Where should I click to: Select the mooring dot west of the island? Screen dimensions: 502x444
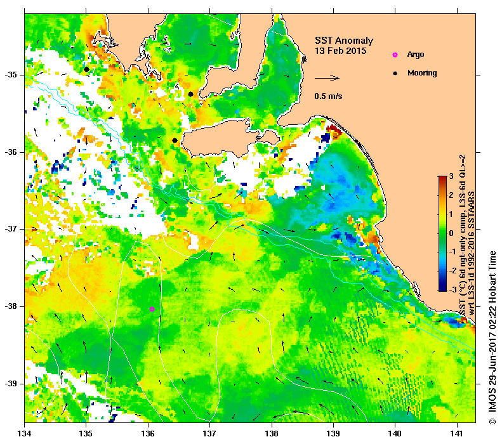click(175, 140)
